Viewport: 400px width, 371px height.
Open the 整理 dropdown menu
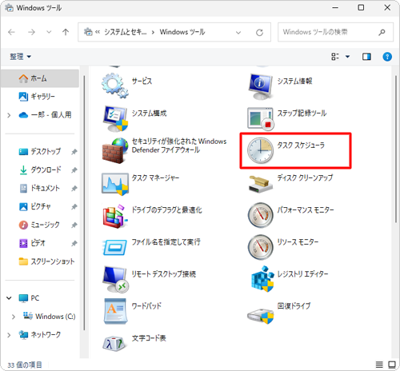pos(21,57)
